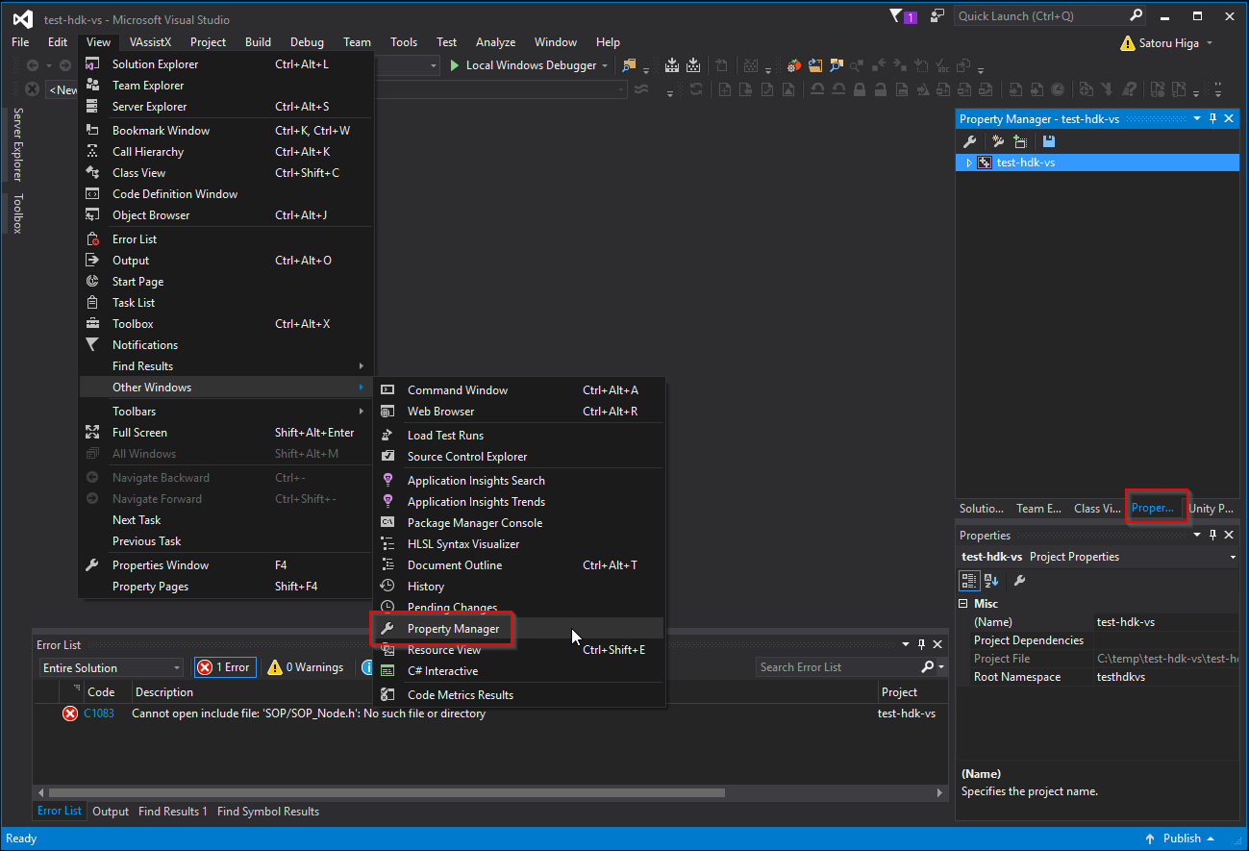The image size is (1249, 851).
Task: Toggle the 1 Error filter button
Action: (x=225, y=667)
